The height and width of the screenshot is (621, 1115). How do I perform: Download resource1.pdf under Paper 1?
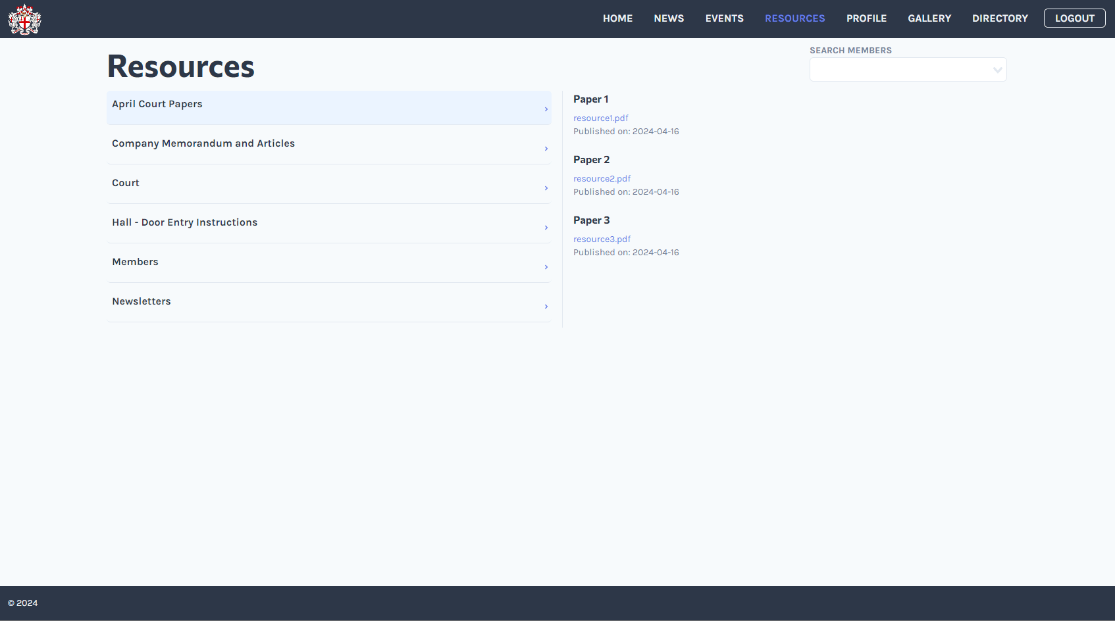[600, 118]
